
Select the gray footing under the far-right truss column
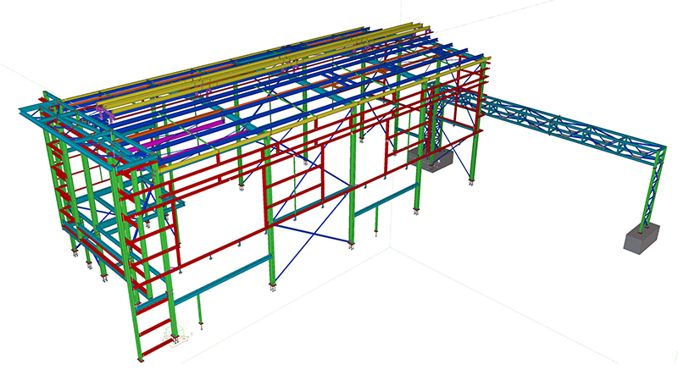pyautogui.click(x=642, y=240)
